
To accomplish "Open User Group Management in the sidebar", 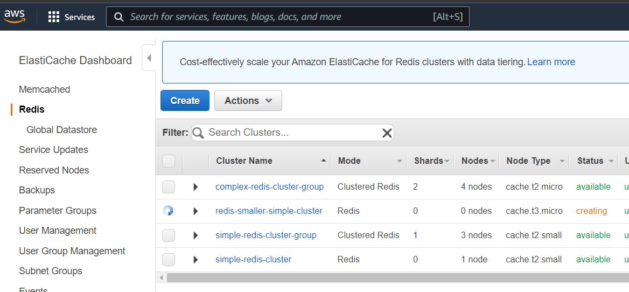I will (72, 251).
